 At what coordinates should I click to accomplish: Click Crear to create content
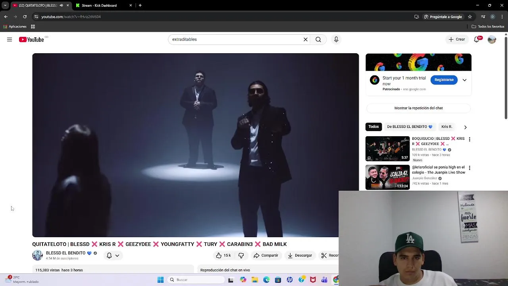pos(457,39)
